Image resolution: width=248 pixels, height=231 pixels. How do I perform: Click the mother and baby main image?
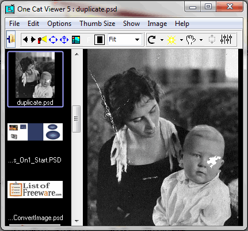(x=163, y=137)
